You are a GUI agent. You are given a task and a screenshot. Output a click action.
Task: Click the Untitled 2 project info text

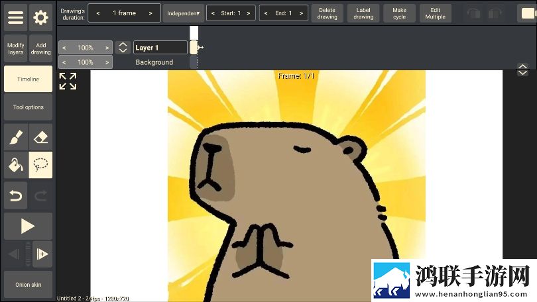(93, 298)
